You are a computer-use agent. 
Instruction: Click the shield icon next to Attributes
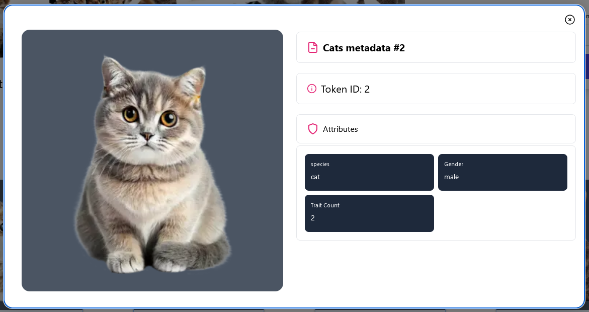pos(312,129)
